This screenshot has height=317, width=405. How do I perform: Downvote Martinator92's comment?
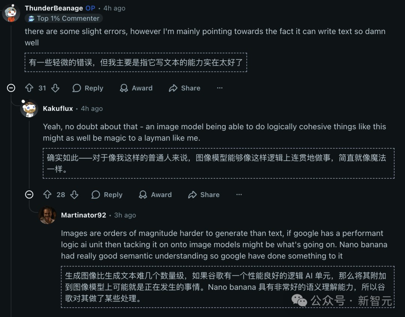(x=91, y=316)
